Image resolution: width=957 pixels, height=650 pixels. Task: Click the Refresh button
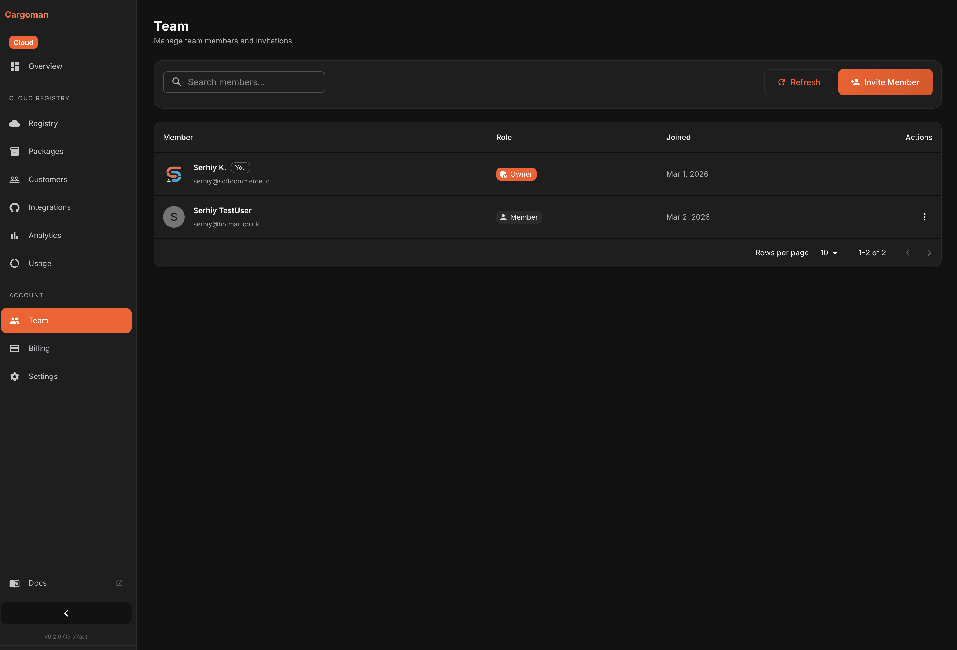point(799,82)
